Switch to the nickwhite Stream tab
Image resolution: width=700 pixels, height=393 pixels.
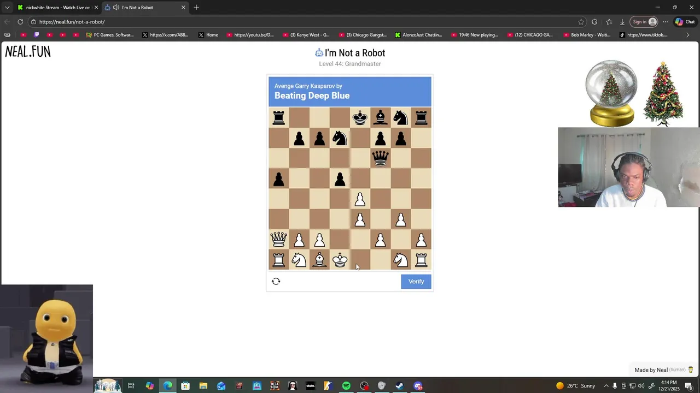[x=57, y=8]
